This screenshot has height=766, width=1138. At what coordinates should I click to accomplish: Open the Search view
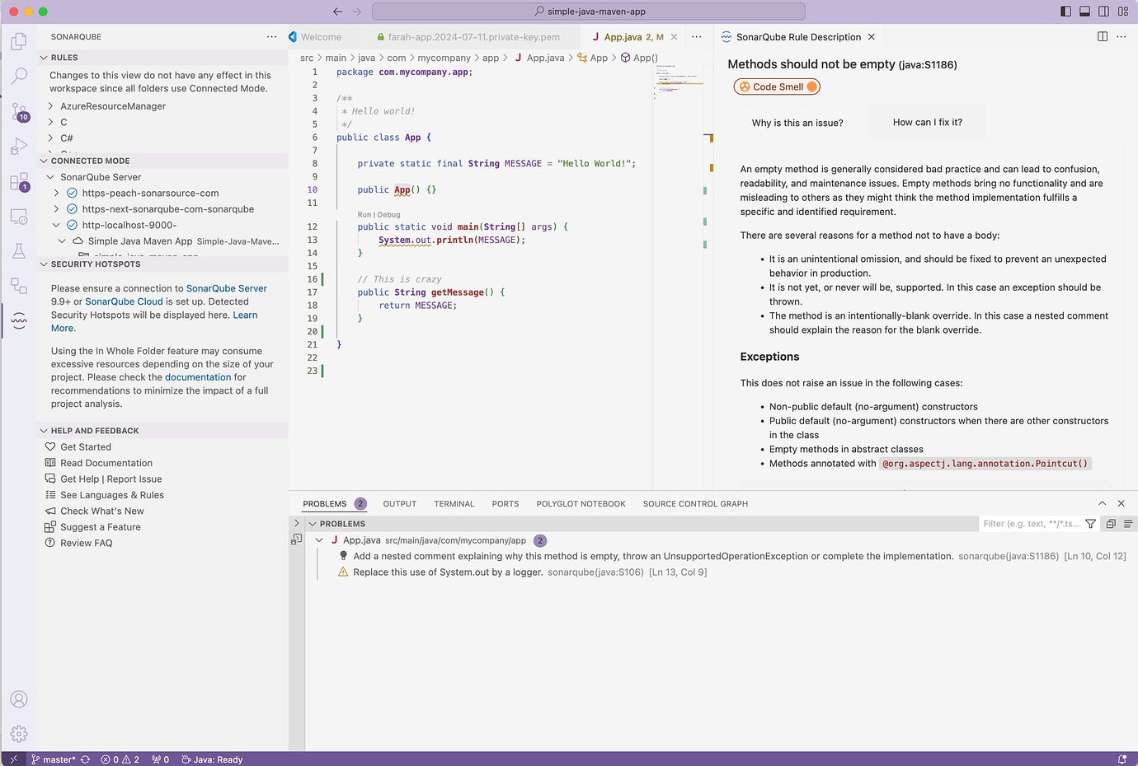[19, 77]
